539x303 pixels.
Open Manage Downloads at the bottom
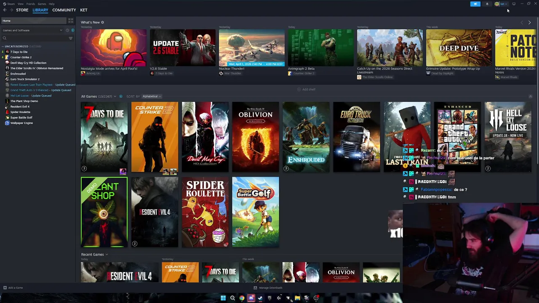(268, 288)
